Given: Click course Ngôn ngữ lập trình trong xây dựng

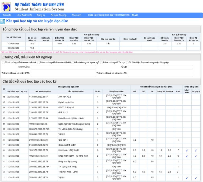Looking at the screenshot, I should pos(74,124).
